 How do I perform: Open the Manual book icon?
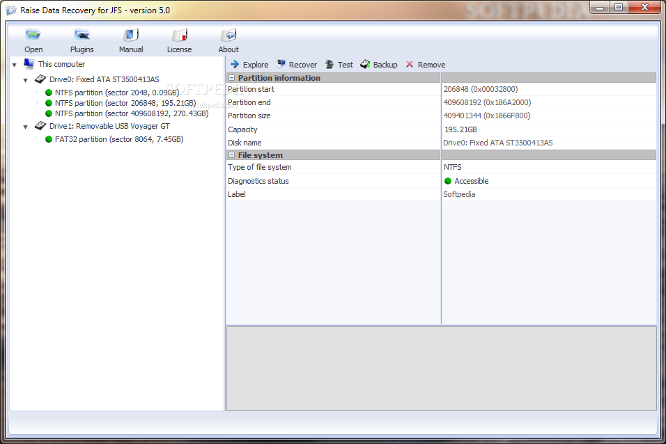[131, 34]
